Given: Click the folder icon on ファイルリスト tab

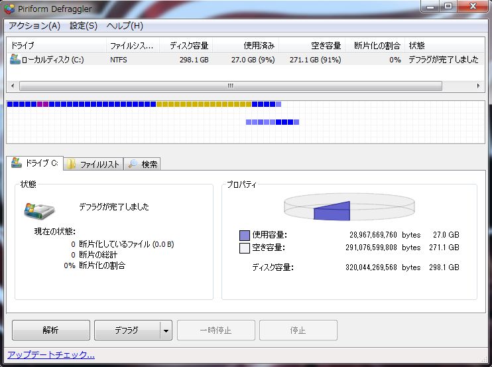Looking at the screenshot, I should [x=72, y=164].
